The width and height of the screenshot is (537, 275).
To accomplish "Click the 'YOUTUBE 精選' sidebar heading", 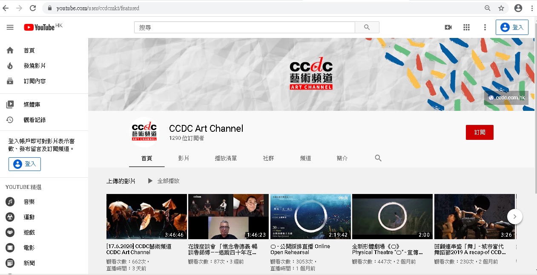I will click(x=23, y=187).
